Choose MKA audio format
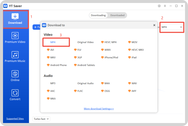Image resolution: width=188 pixels, height=126 pixels. (51, 98)
